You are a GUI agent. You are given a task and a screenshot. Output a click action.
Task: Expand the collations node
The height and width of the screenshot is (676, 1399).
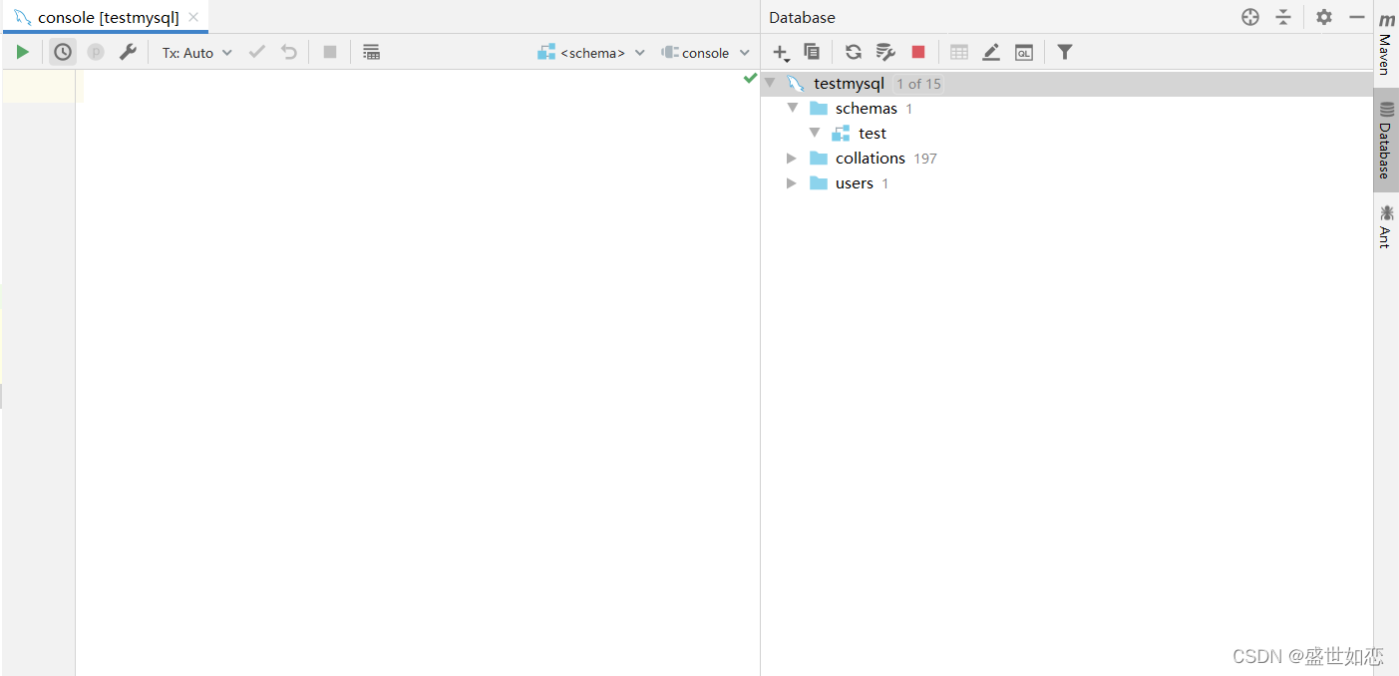point(791,158)
